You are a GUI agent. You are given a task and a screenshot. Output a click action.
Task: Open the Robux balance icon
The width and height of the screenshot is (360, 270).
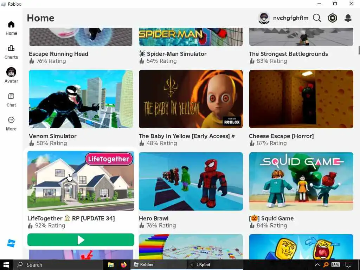(x=332, y=18)
